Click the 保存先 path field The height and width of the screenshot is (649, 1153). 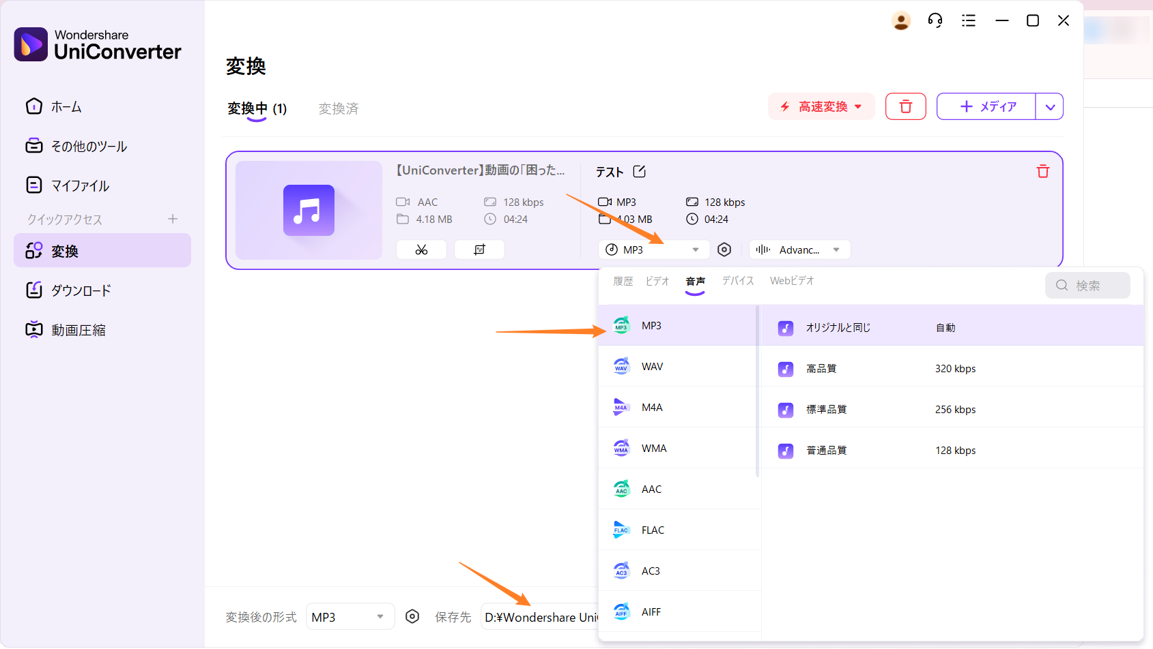point(539,616)
